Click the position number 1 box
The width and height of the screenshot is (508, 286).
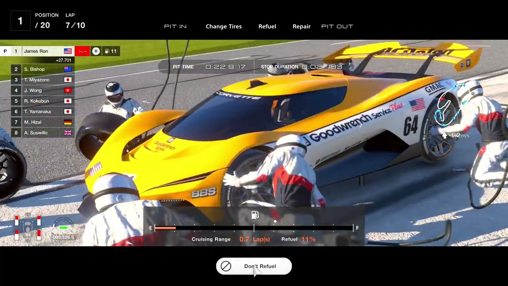pos(20,21)
